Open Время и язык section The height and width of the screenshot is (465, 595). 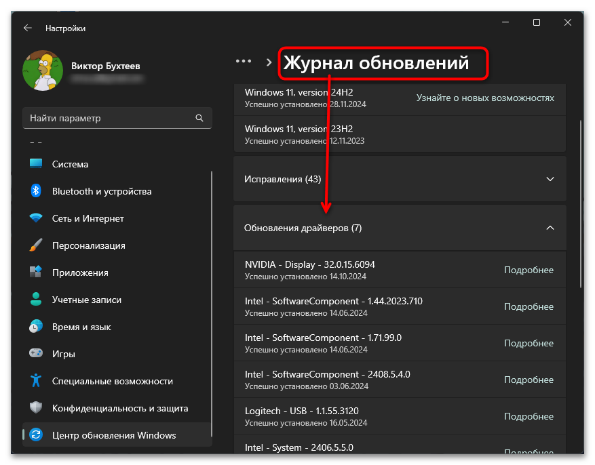click(x=117, y=327)
